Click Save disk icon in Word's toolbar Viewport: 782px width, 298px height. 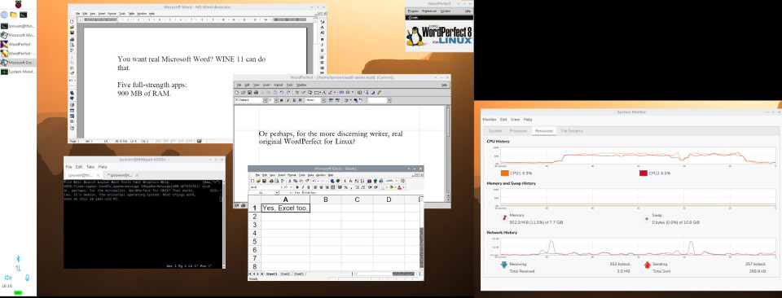[72, 32]
